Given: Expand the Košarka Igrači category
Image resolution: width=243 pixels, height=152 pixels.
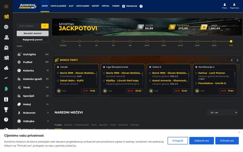Looking at the screenshot, I should coord(33,79).
